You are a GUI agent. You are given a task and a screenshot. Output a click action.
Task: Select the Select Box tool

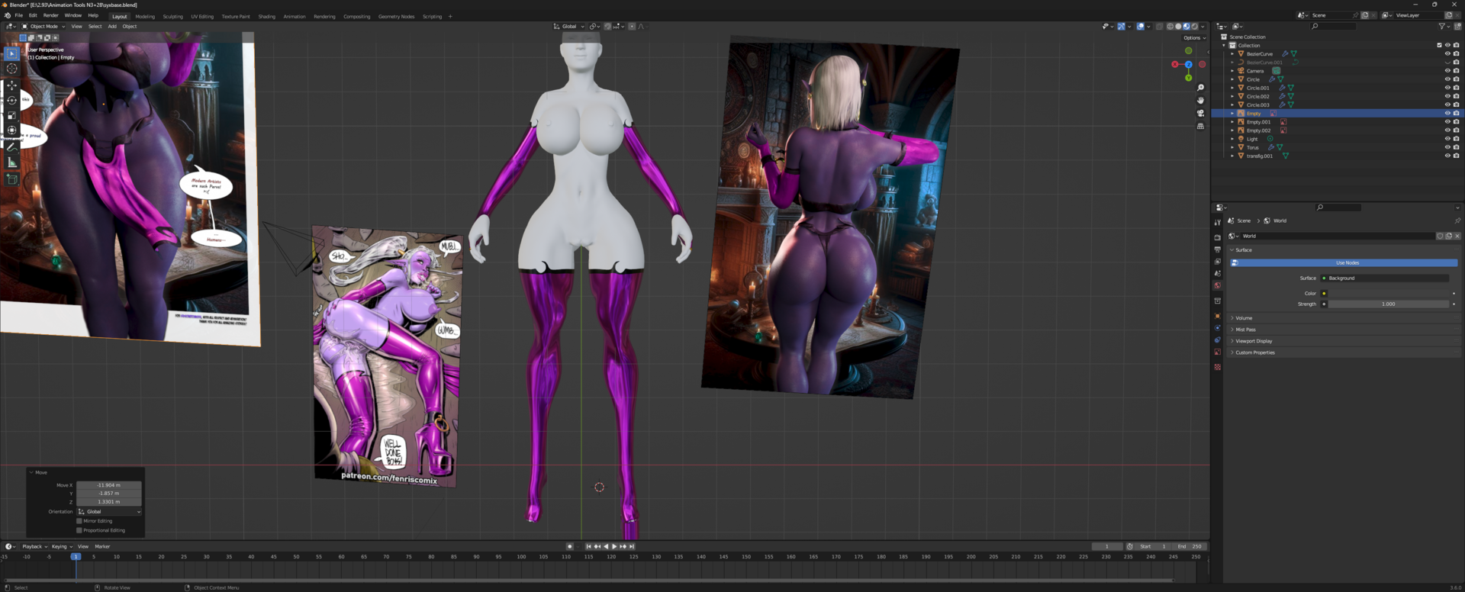point(12,53)
